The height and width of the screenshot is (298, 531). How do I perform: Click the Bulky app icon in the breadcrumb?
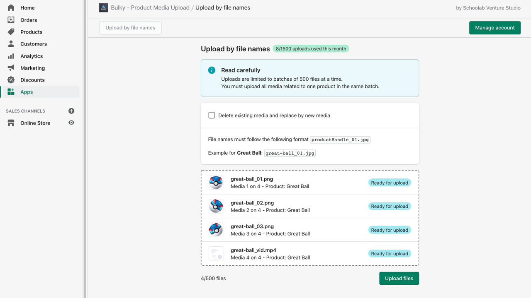tap(103, 7)
